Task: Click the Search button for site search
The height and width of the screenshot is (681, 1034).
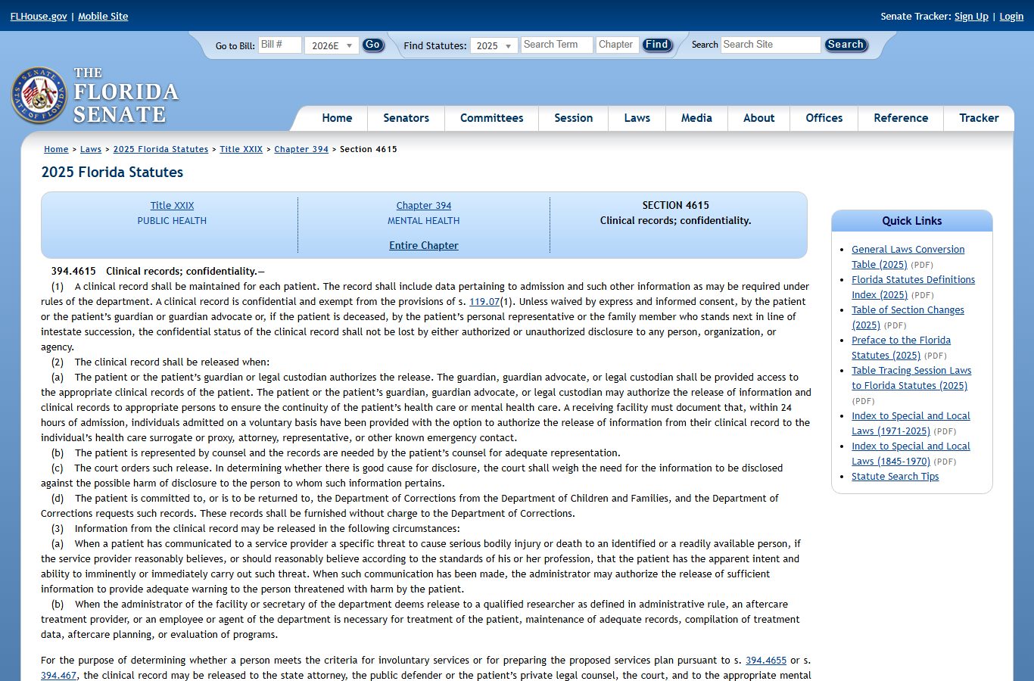Action: pos(846,45)
